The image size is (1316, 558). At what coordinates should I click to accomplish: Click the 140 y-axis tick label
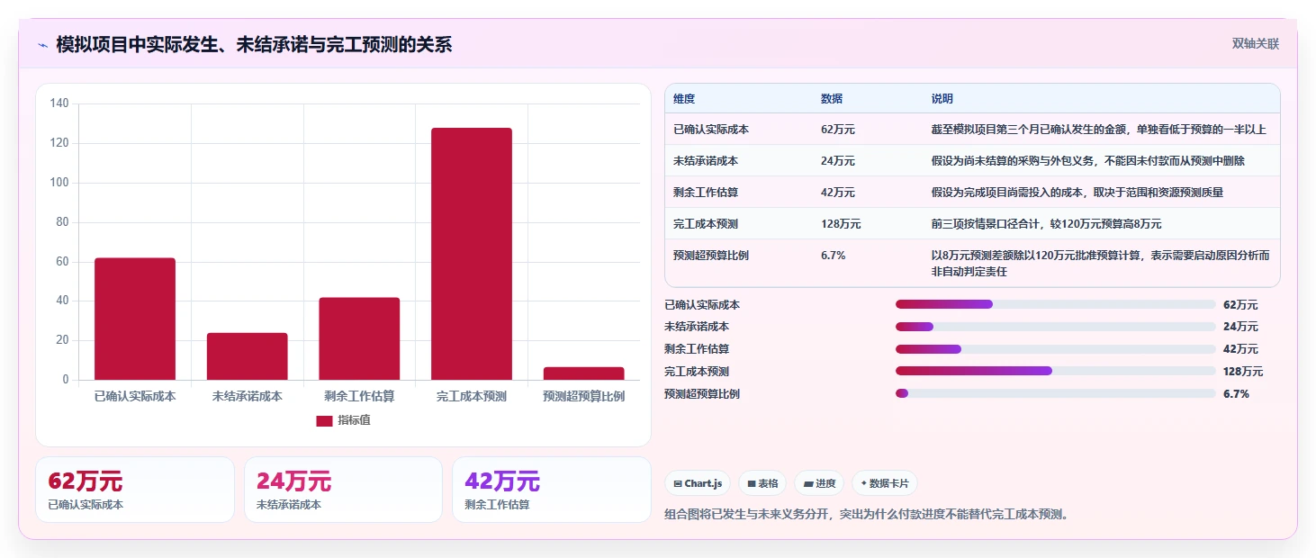tap(59, 103)
